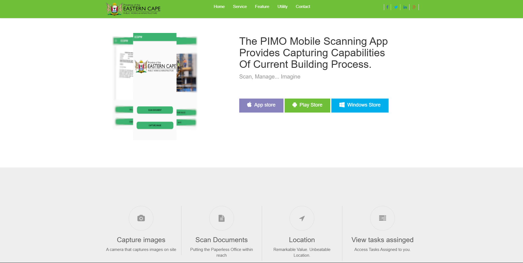Open the Google Plus social icon
Image resolution: width=523 pixels, height=263 pixels.
click(414, 7)
